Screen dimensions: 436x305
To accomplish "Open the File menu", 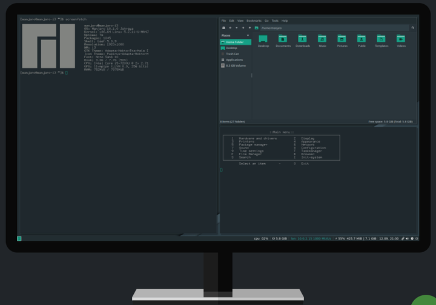I will click(x=223, y=21).
